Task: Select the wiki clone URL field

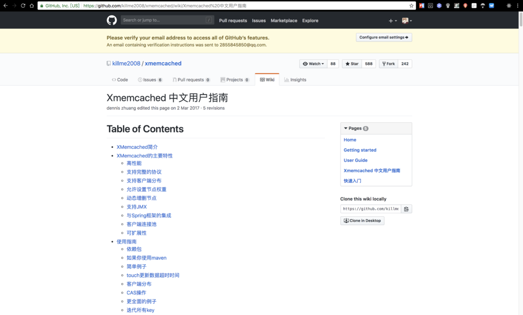Action: [x=371, y=209]
